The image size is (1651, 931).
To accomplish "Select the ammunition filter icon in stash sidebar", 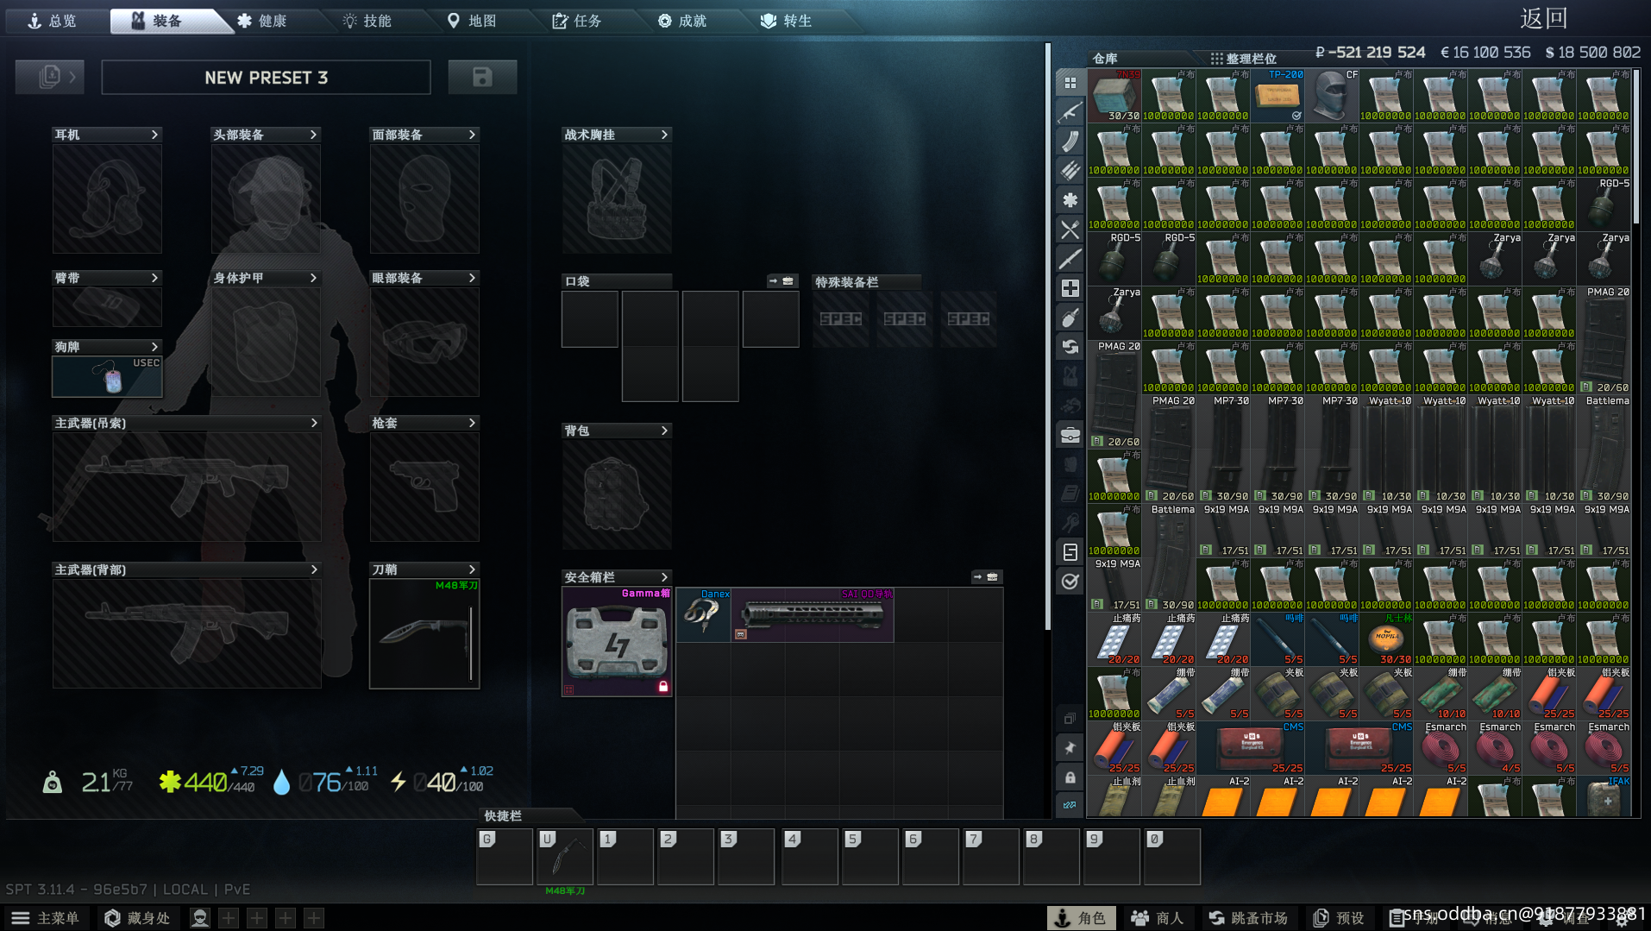I will [x=1070, y=171].
